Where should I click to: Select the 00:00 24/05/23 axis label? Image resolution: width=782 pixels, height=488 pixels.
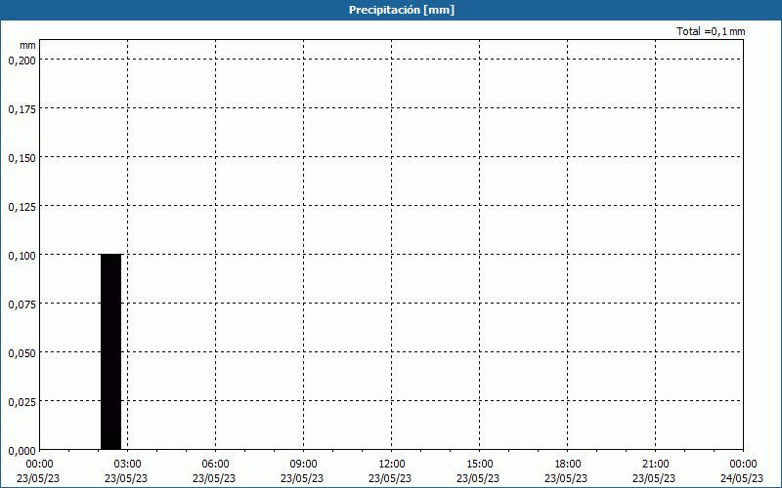pyautogui.click(x=742, y=470)
